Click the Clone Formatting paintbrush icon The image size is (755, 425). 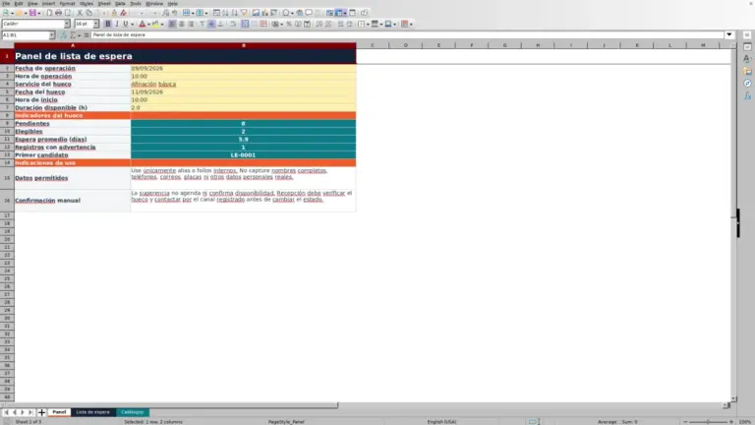pyautogui.click(x=114, y=13)
